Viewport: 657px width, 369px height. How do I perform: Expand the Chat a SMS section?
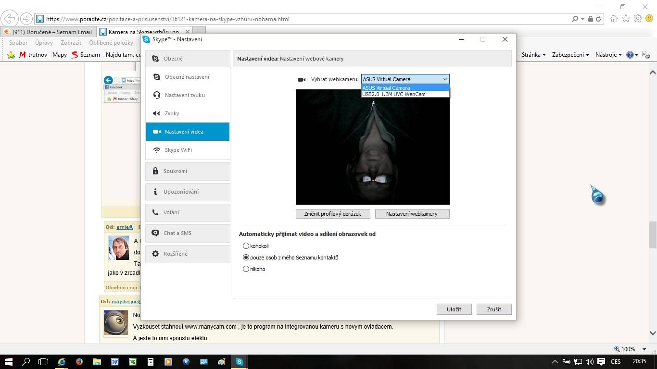pos(188,233)
